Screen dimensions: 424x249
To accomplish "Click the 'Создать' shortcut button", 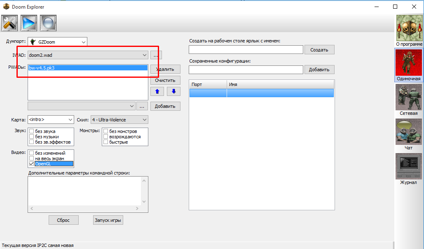I will tap(319, 50).
